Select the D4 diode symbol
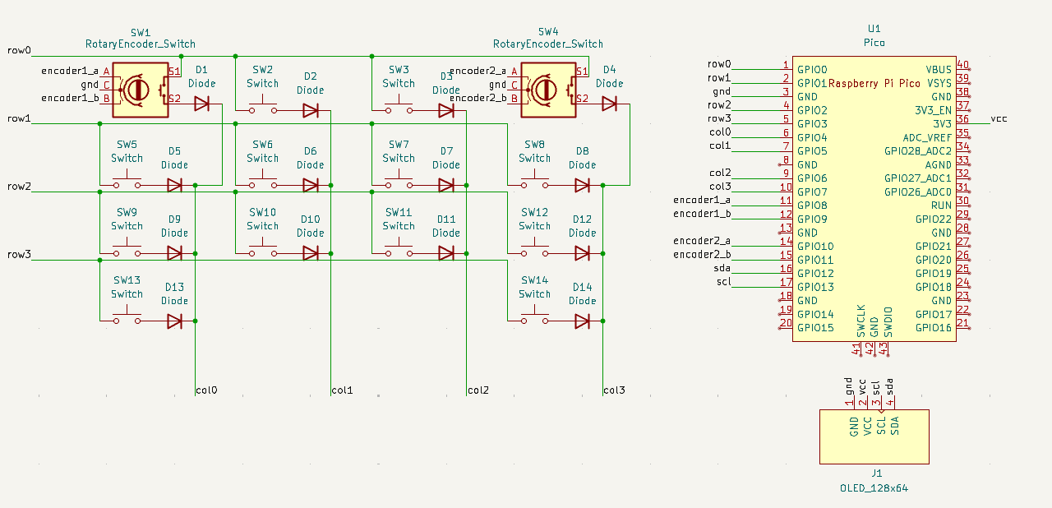This screenshot has height=508, width=1052. click(609, 104)
